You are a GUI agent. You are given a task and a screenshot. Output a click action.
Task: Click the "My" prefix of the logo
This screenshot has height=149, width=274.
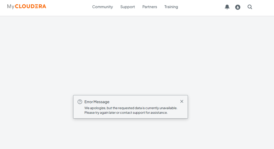[x=11, y=7]
